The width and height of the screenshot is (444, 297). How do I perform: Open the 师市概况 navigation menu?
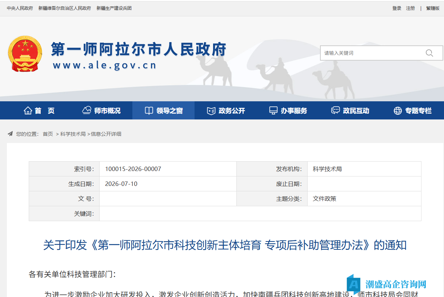(101, 111)
